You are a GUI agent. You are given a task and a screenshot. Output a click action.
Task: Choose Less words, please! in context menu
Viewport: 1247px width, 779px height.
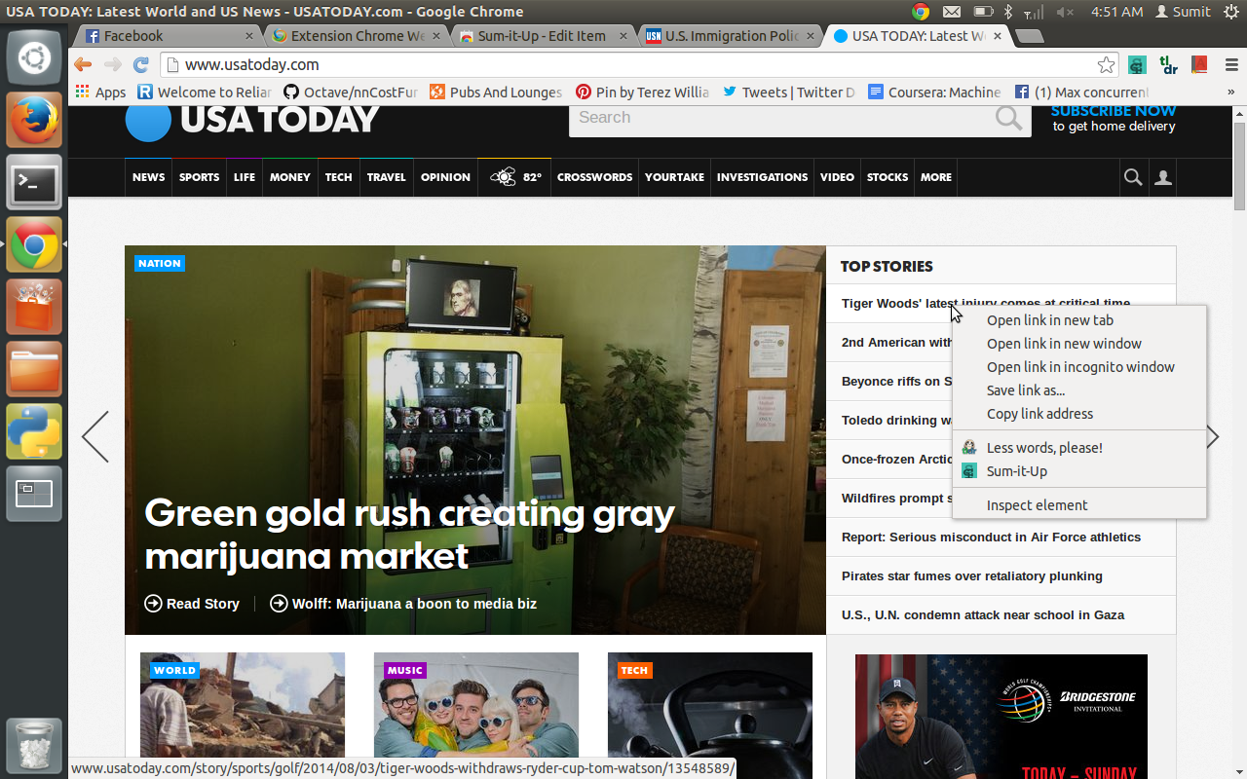point(1079,448)
